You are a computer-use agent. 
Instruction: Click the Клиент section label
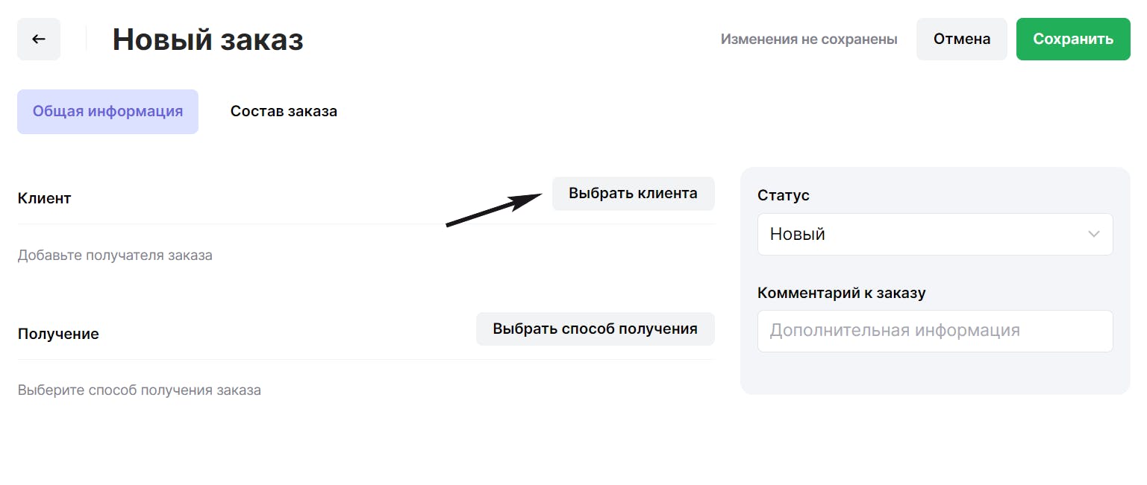point(44,199)
